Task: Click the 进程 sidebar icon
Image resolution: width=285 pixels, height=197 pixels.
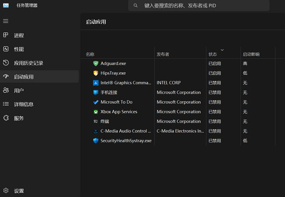Action: (6, 35)
